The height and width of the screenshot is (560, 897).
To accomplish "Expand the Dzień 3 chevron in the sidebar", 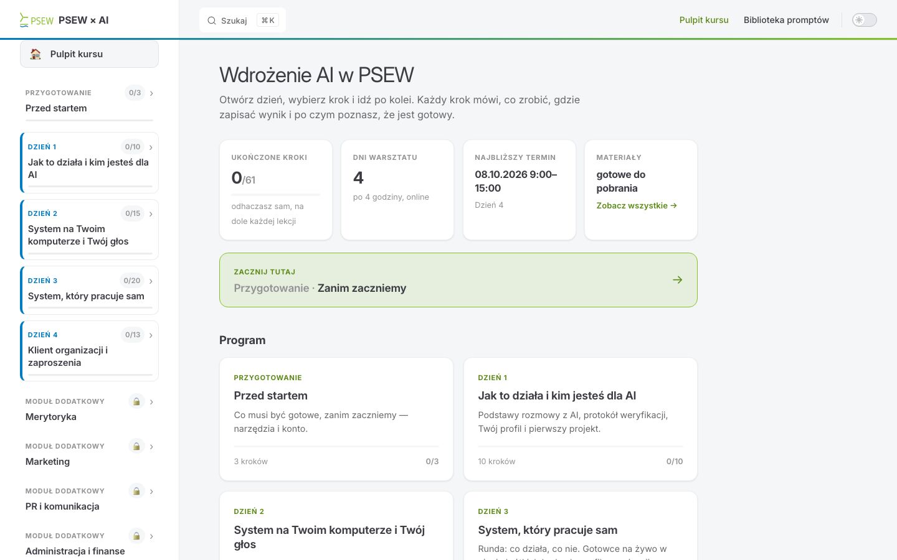I will tap(151, 281).
